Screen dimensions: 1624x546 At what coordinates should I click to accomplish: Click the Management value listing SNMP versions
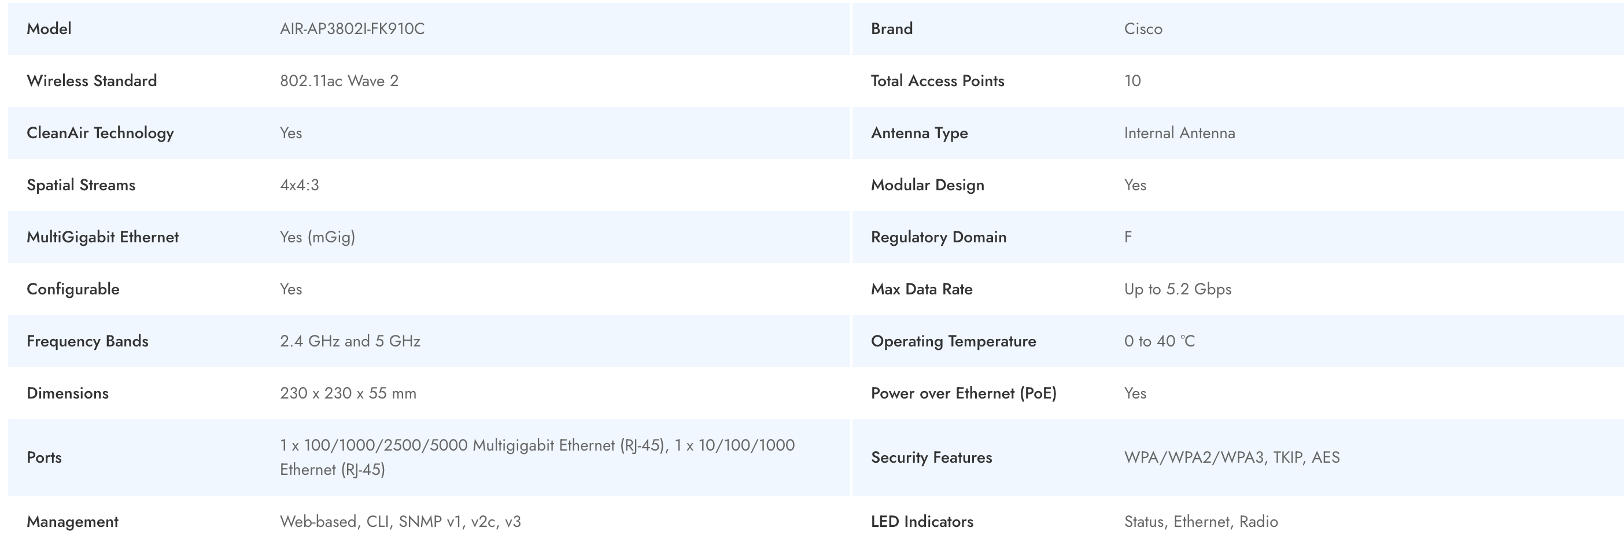click(x=400, y=521)
